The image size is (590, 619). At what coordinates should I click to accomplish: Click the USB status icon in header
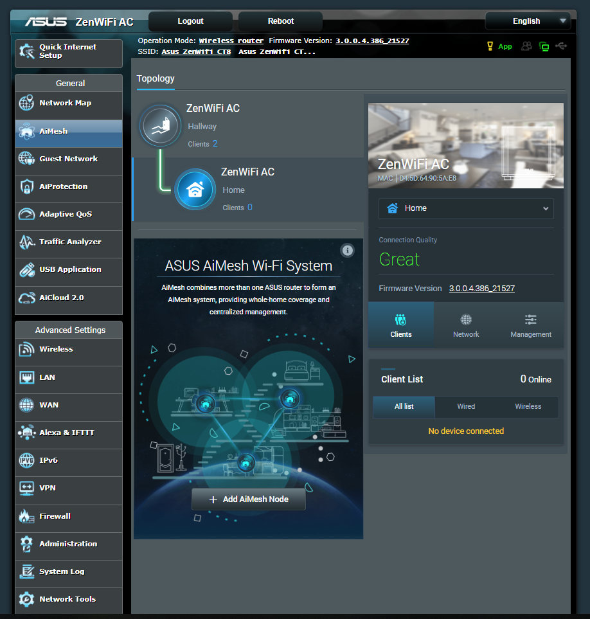[561, 46]
